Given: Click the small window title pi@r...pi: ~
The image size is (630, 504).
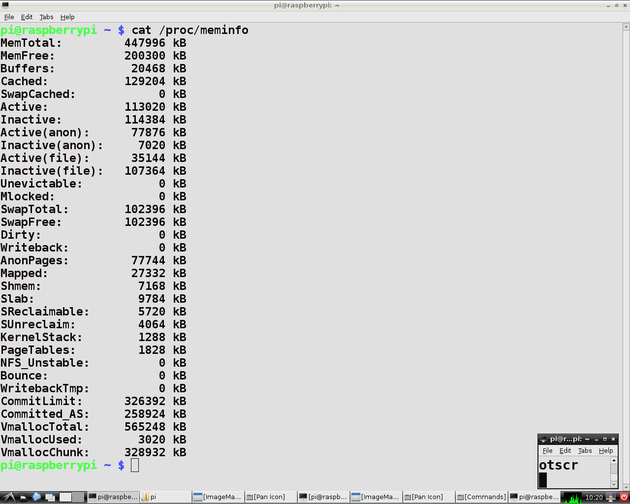Looking at the screenshot, I should click(x=569, y=439).
